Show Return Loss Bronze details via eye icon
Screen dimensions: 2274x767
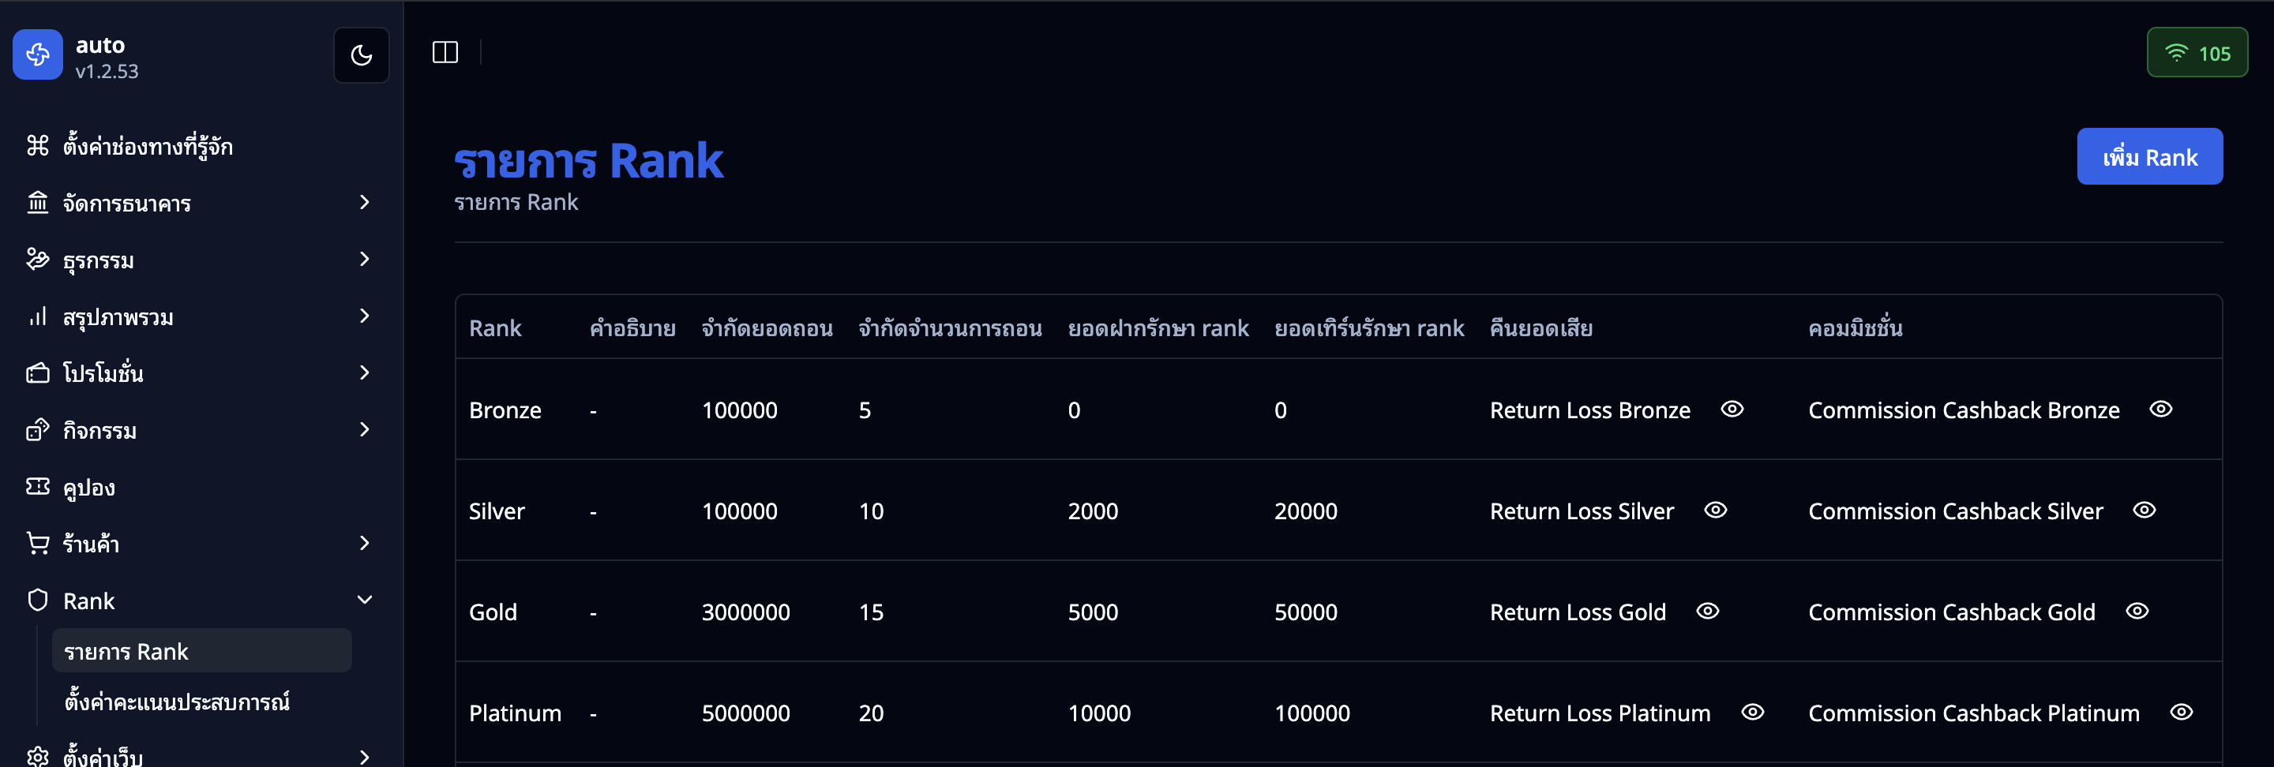[x=1732, y=410]
